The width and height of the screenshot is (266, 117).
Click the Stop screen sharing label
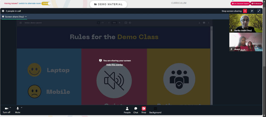232,11
